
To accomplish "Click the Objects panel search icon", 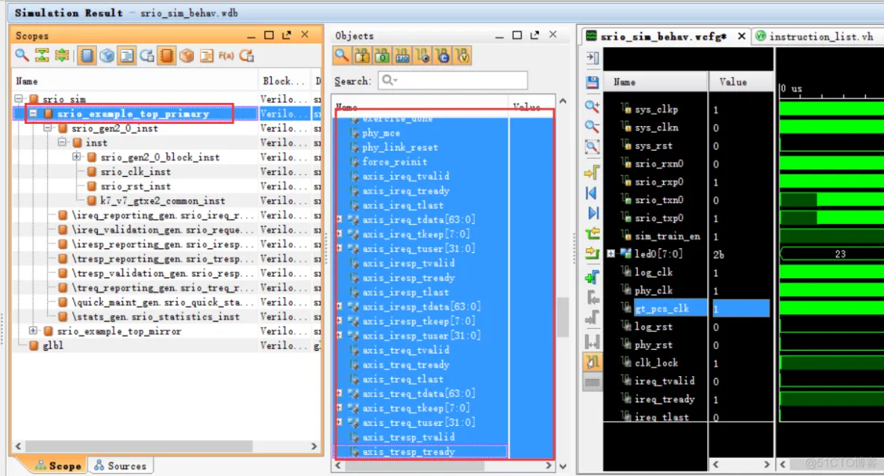I will point(342,55).
